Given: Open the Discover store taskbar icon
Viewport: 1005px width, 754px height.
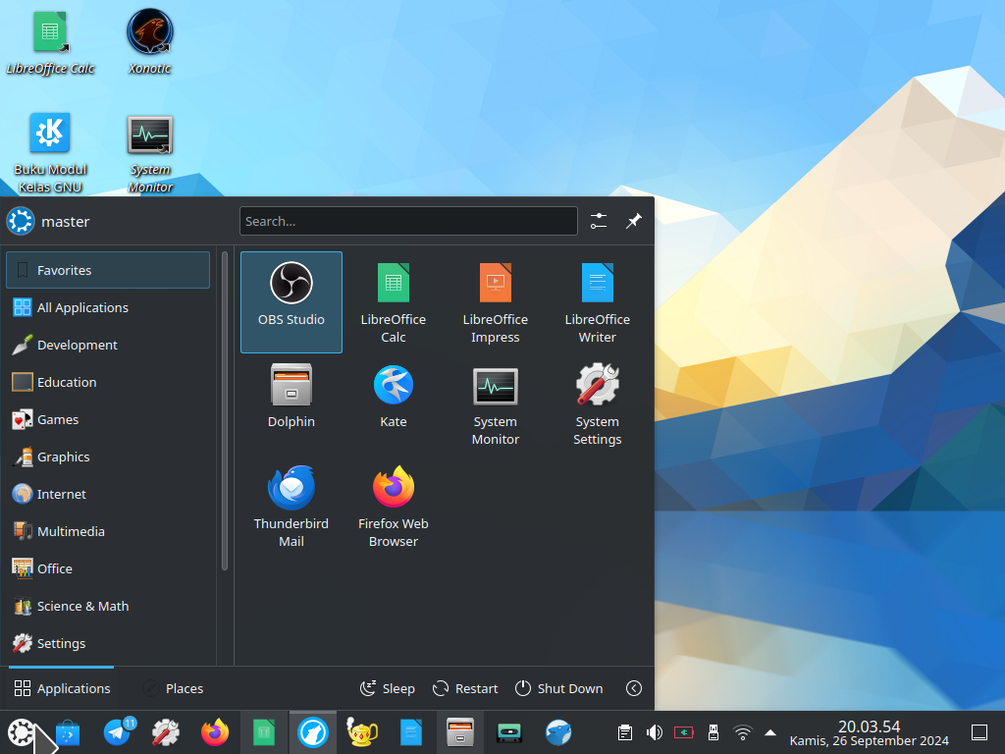Looking at the screenshot, I should pyautogui.click(x=68, y=732).
